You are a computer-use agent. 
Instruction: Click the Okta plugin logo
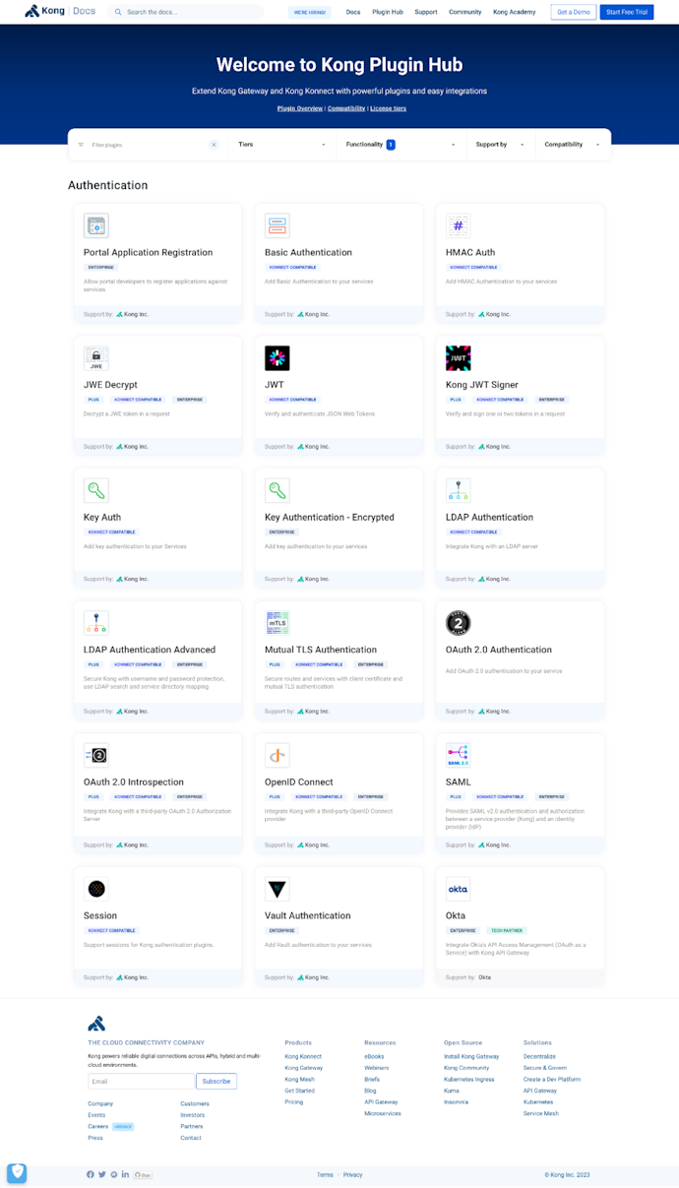[458, 888]
